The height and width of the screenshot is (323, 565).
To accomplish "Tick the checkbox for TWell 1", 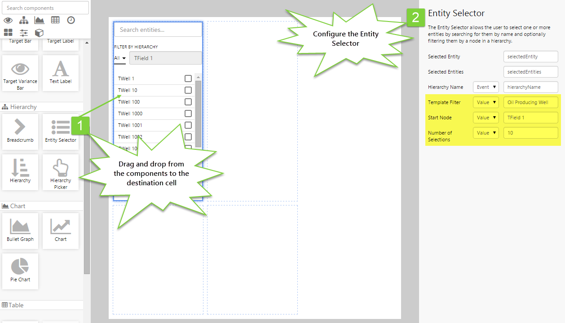I will click(188, 79).
